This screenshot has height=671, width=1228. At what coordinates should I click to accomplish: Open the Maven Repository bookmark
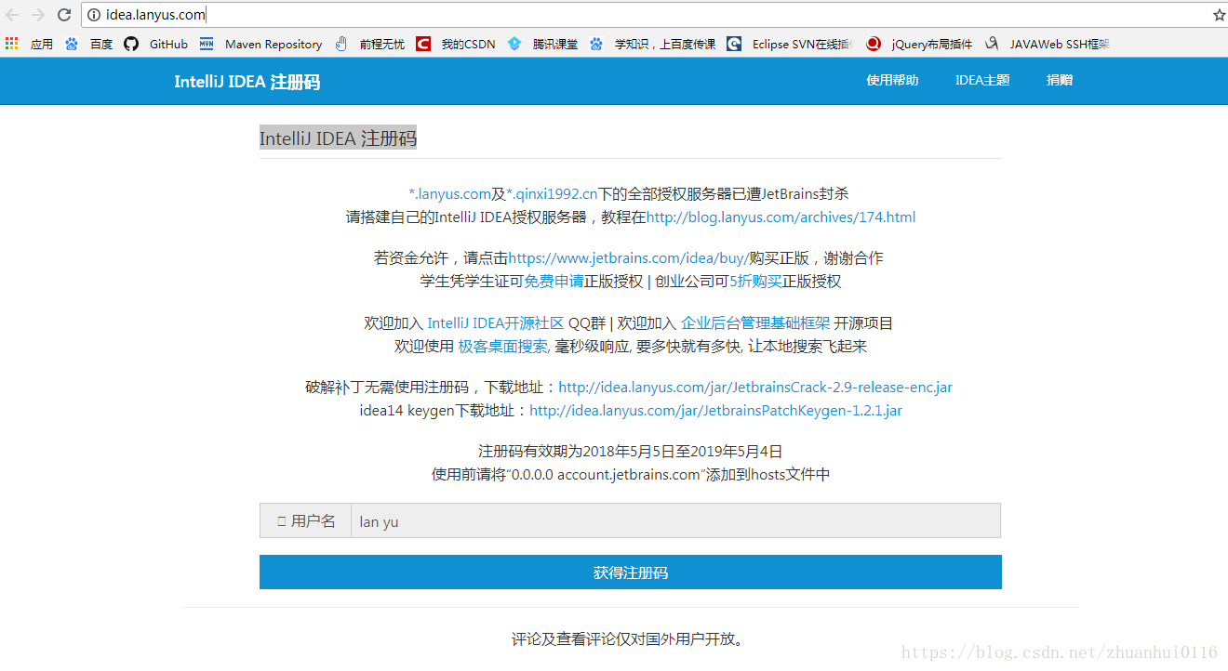[261, 44]
